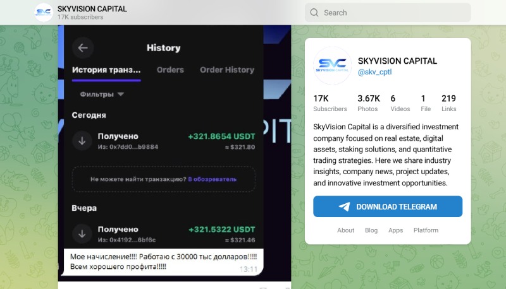The height and width of the screenshot is (289, 506).
Task: Click the search magnifier icon
Action: pos(314,13)
